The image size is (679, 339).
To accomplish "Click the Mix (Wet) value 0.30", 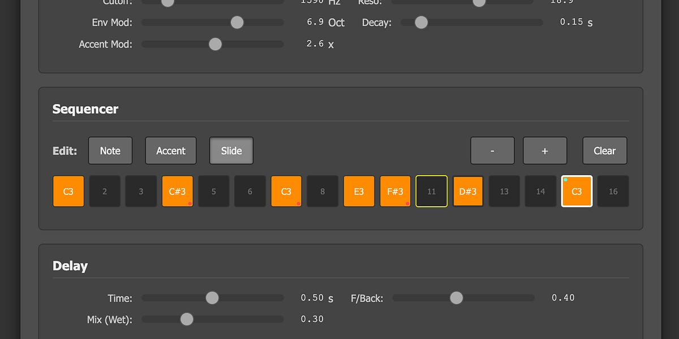I will point(312,319).
